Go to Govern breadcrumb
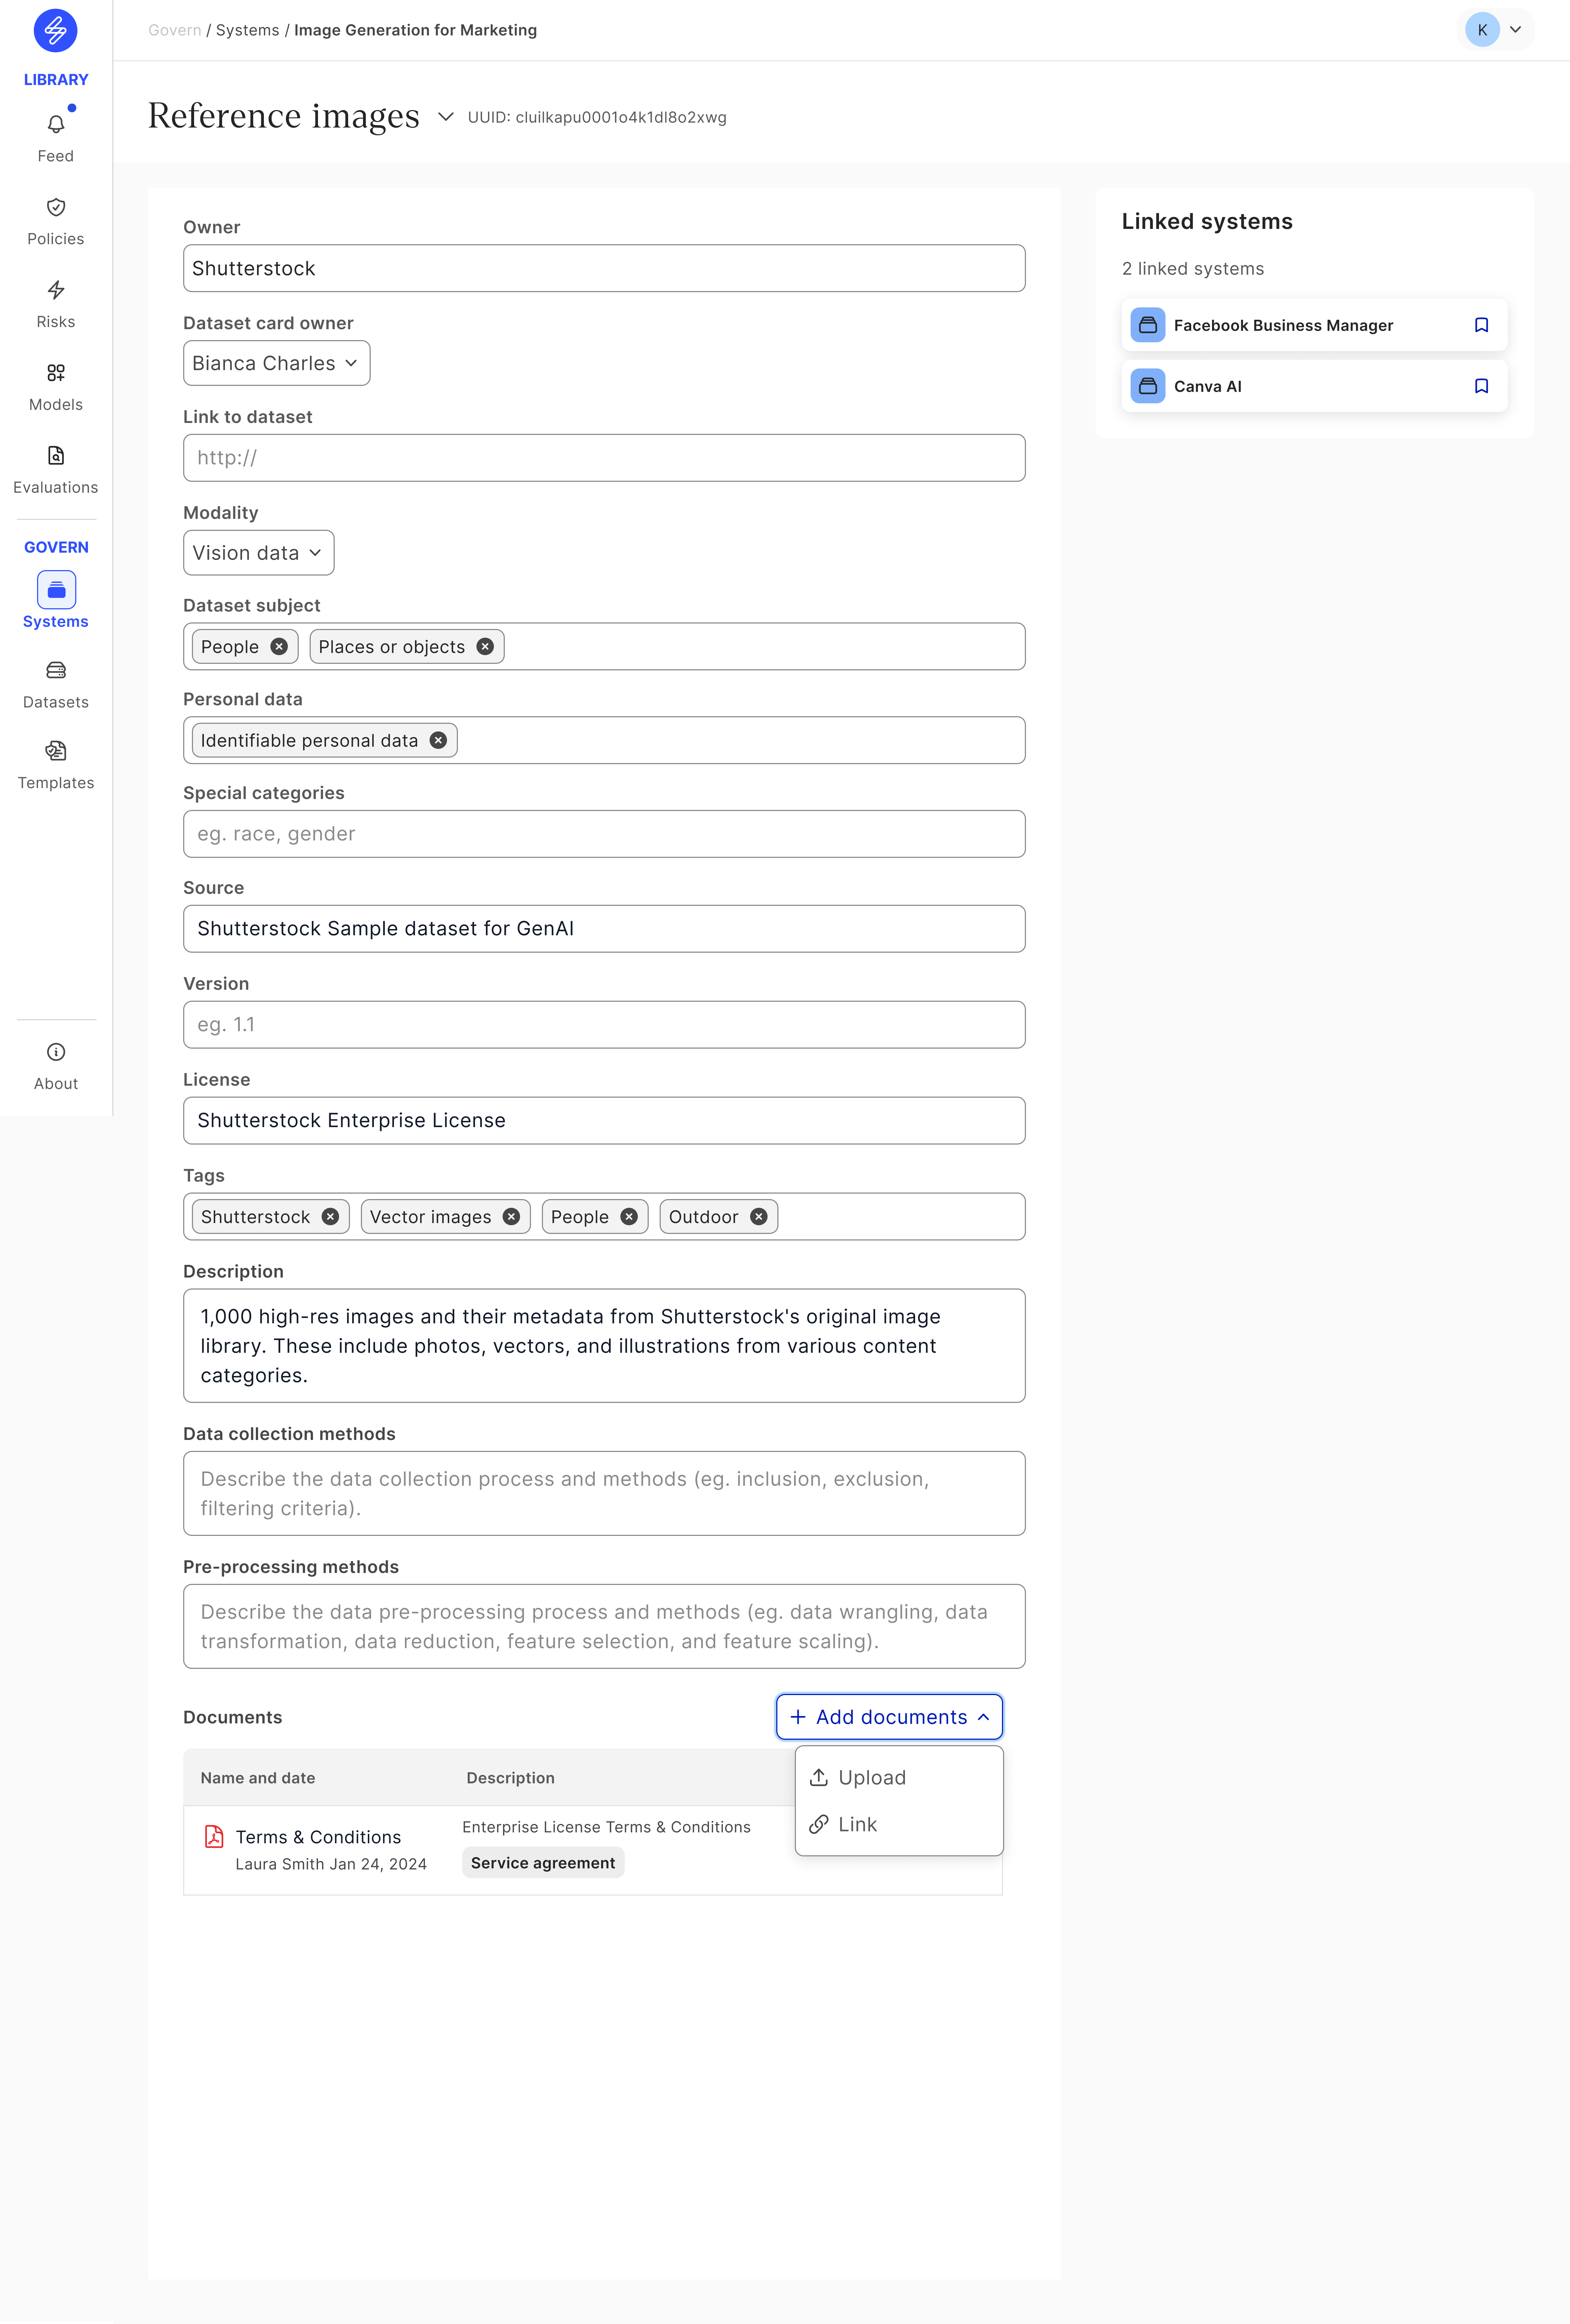The image size is (1570, 2324). (175, 30)
